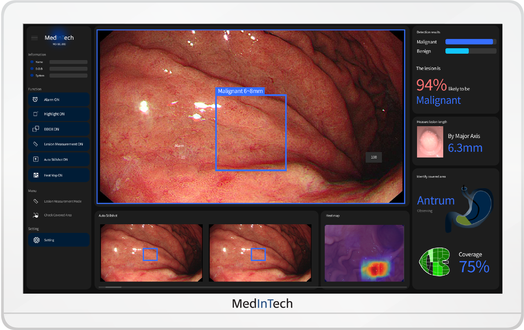Click the heat map image
Image resolution: width=524 pixels, height=330 pixels.
point(364,253)
